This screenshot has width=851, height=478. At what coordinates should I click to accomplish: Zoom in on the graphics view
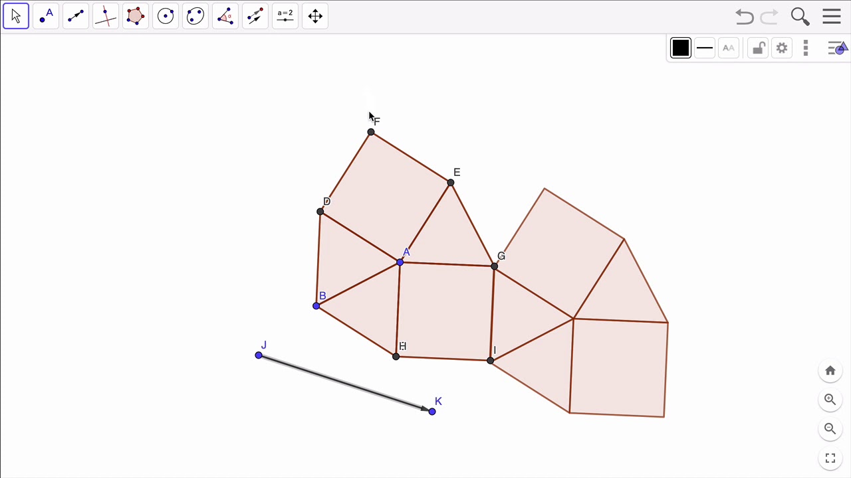pos(830,400)
